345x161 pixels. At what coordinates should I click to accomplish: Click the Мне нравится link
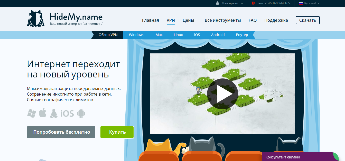click(x=232, y=3)
